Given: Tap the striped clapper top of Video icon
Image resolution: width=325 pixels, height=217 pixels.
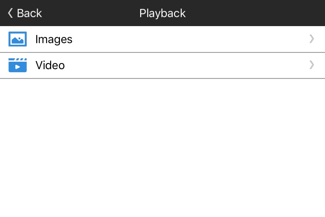Looking at the screenshot, I should (x=18, y=59).
